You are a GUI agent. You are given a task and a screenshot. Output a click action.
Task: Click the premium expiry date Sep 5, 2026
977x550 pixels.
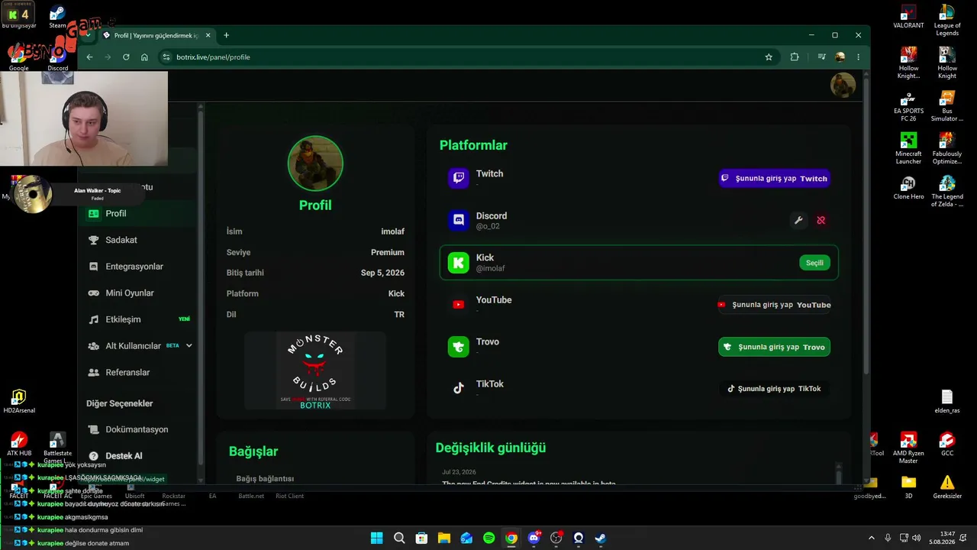tap(382, 273)
